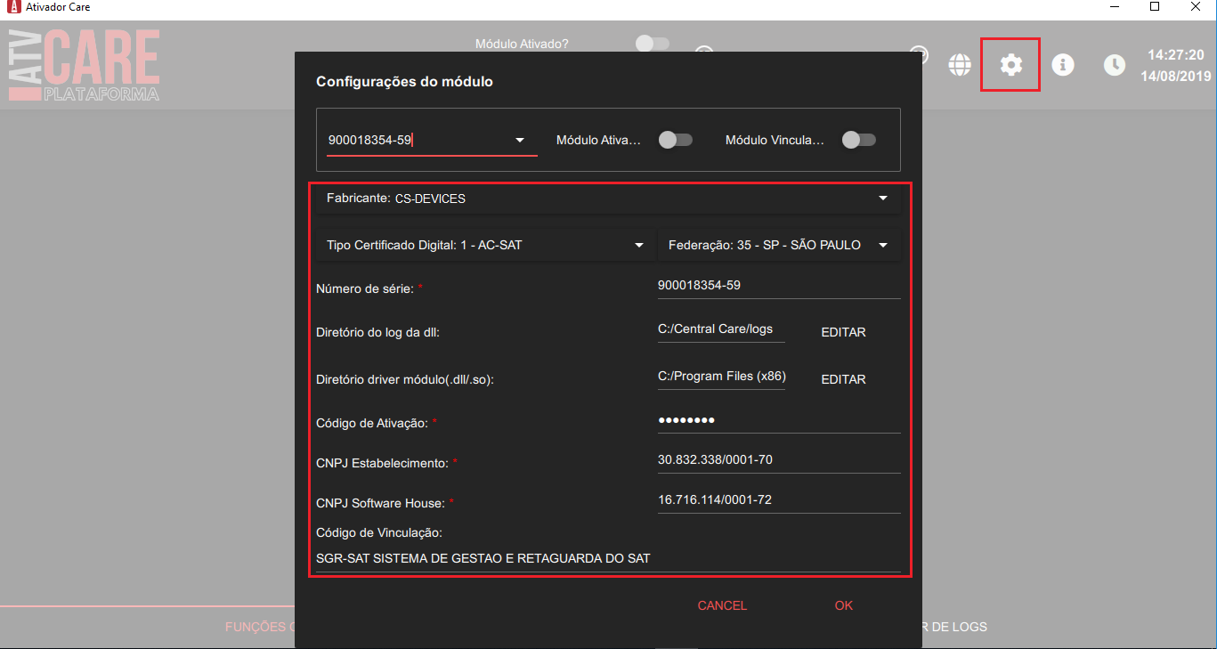Open the module serial 900018354-59 dropdown
Image resolution: width=1217 pixels, height=649 pixels.
click(432, 140)
